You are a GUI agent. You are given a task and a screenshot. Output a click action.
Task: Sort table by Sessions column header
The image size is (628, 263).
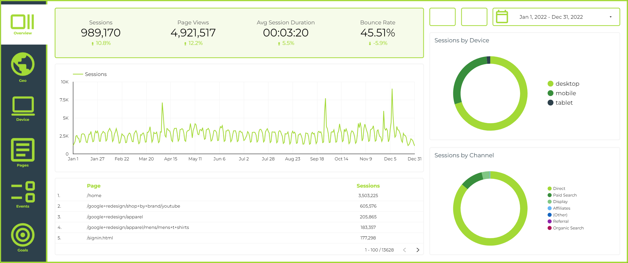(368, 186)
